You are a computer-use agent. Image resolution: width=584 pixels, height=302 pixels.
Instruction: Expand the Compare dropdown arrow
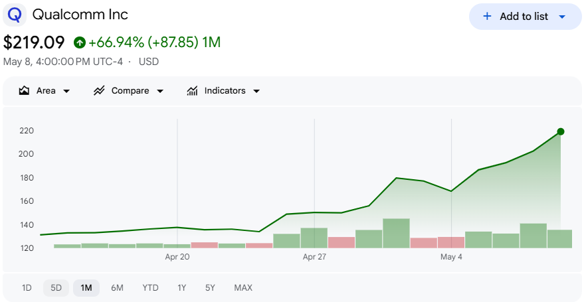[x=159, y=91]
